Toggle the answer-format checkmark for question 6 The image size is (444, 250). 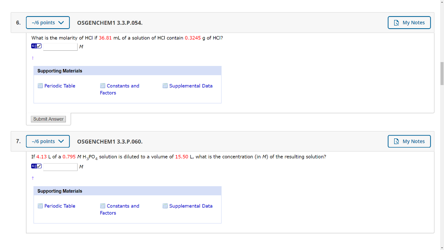[x=39, y=46]
